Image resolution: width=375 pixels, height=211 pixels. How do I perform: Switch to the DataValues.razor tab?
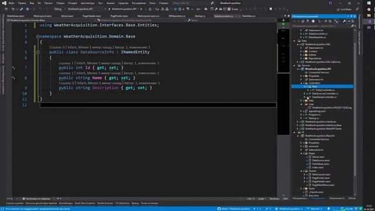16,16
